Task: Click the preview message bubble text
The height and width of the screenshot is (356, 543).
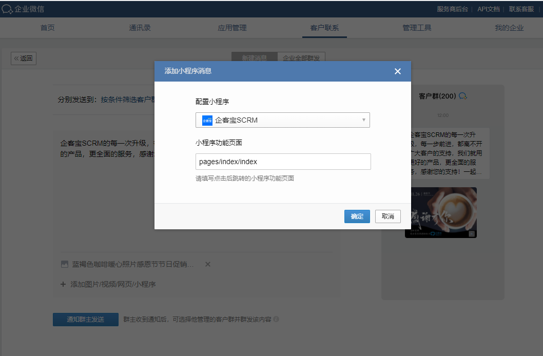Action: pyautogui.click(x=447, y=153)
